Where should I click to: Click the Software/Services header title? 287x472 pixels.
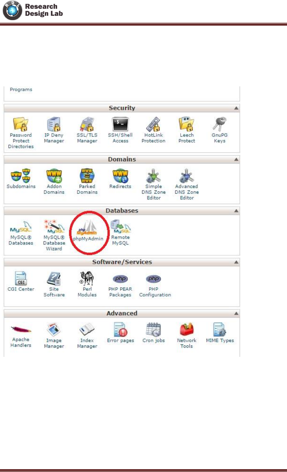point(122,262)
